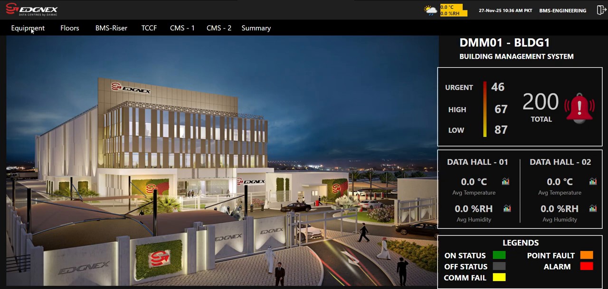Click the HIGH alarm count 67

pos(501,109)
